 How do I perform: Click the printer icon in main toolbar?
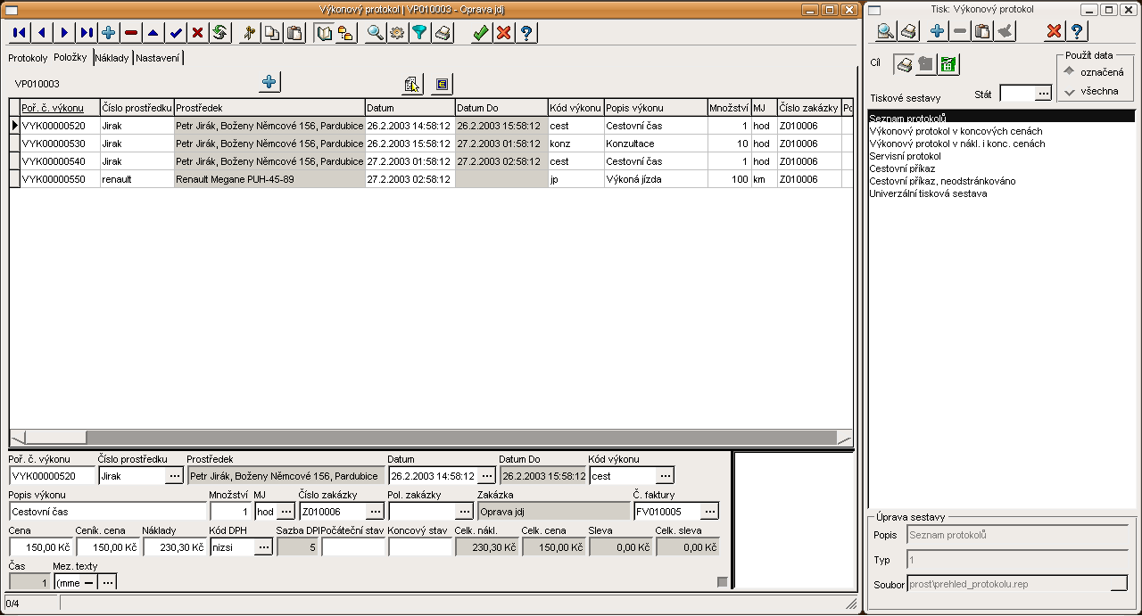pyautogui.click(x=443, y=33)
